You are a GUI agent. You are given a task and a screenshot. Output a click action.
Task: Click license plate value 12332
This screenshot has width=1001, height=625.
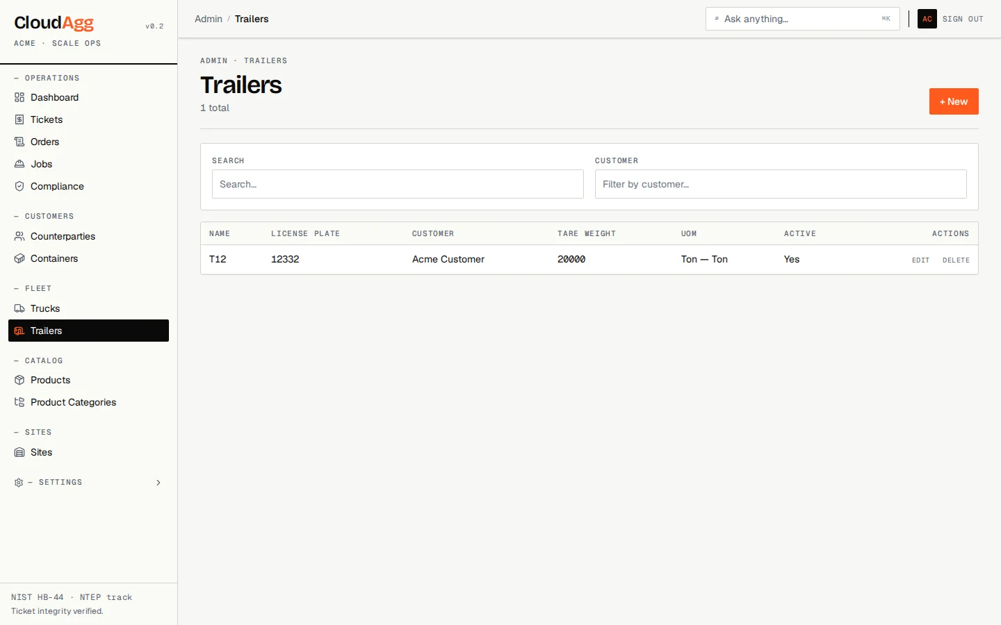tap(285, 259)
